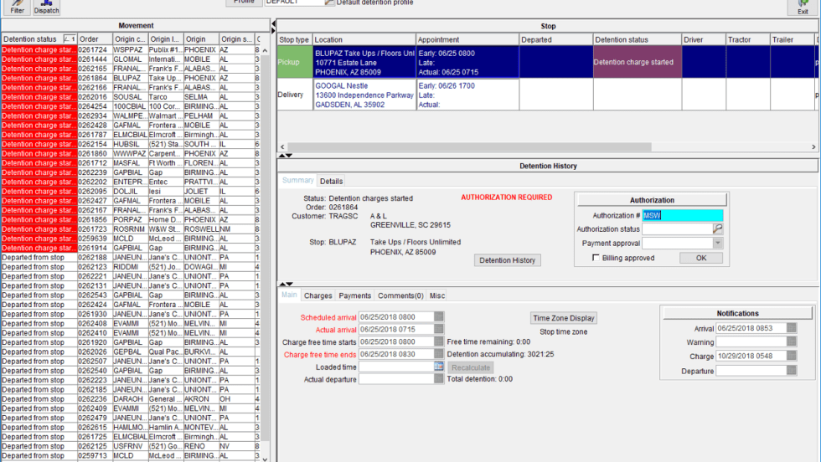Click the Detention History button
Screen dimensions: 821x462
508,260
